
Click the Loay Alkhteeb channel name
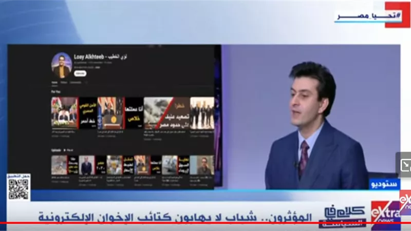(100, 57)
